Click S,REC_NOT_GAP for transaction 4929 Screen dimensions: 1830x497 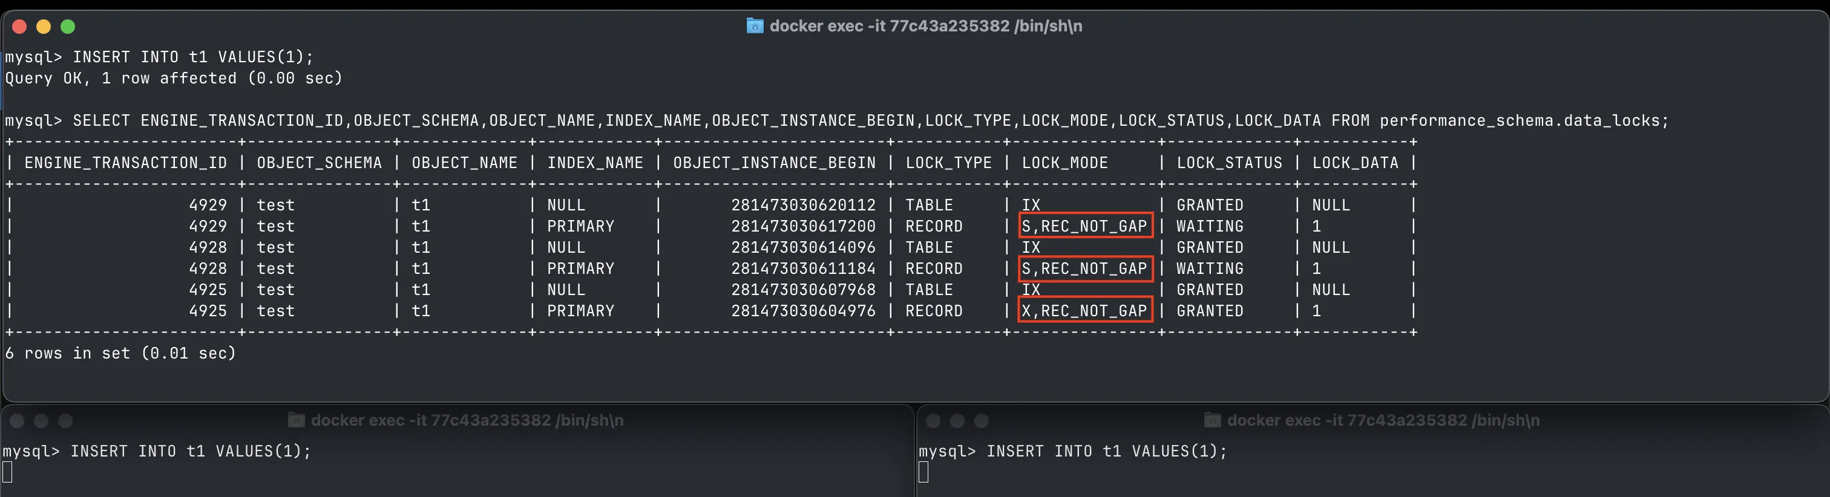[1085, 227]
